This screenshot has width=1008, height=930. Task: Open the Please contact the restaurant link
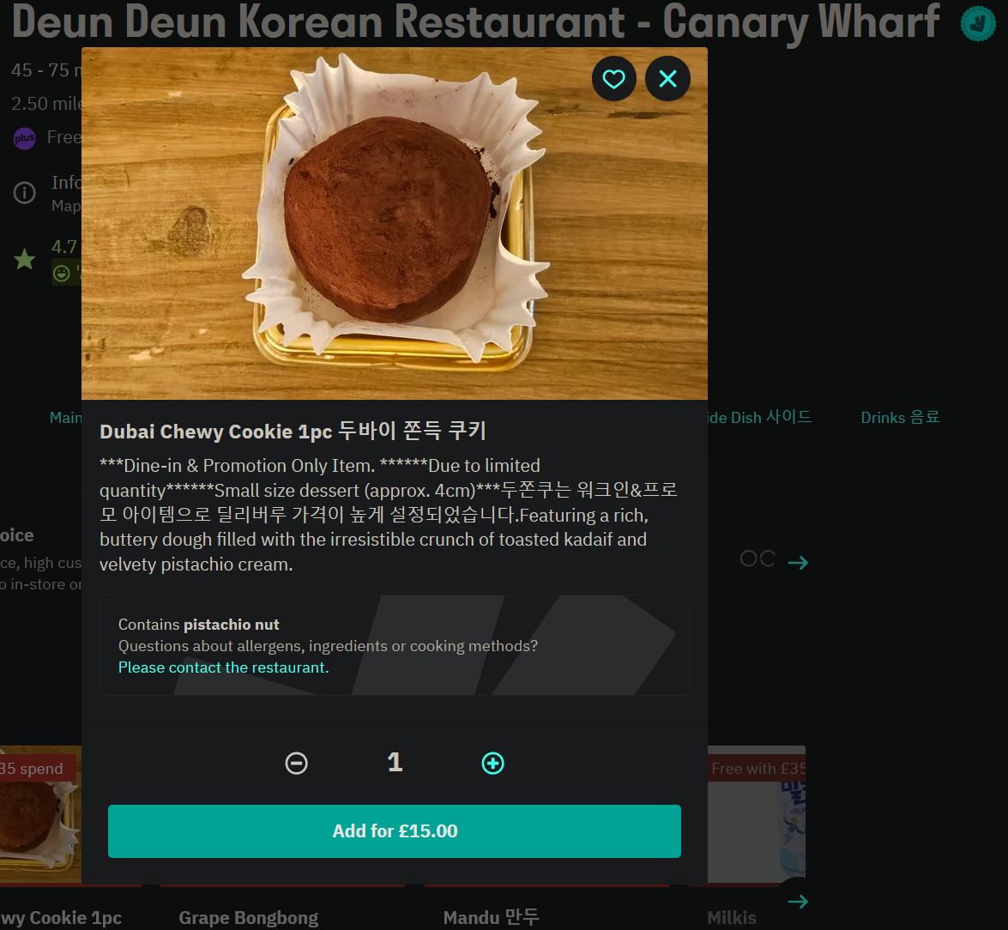pyautogui.click(x=223, y=667)
